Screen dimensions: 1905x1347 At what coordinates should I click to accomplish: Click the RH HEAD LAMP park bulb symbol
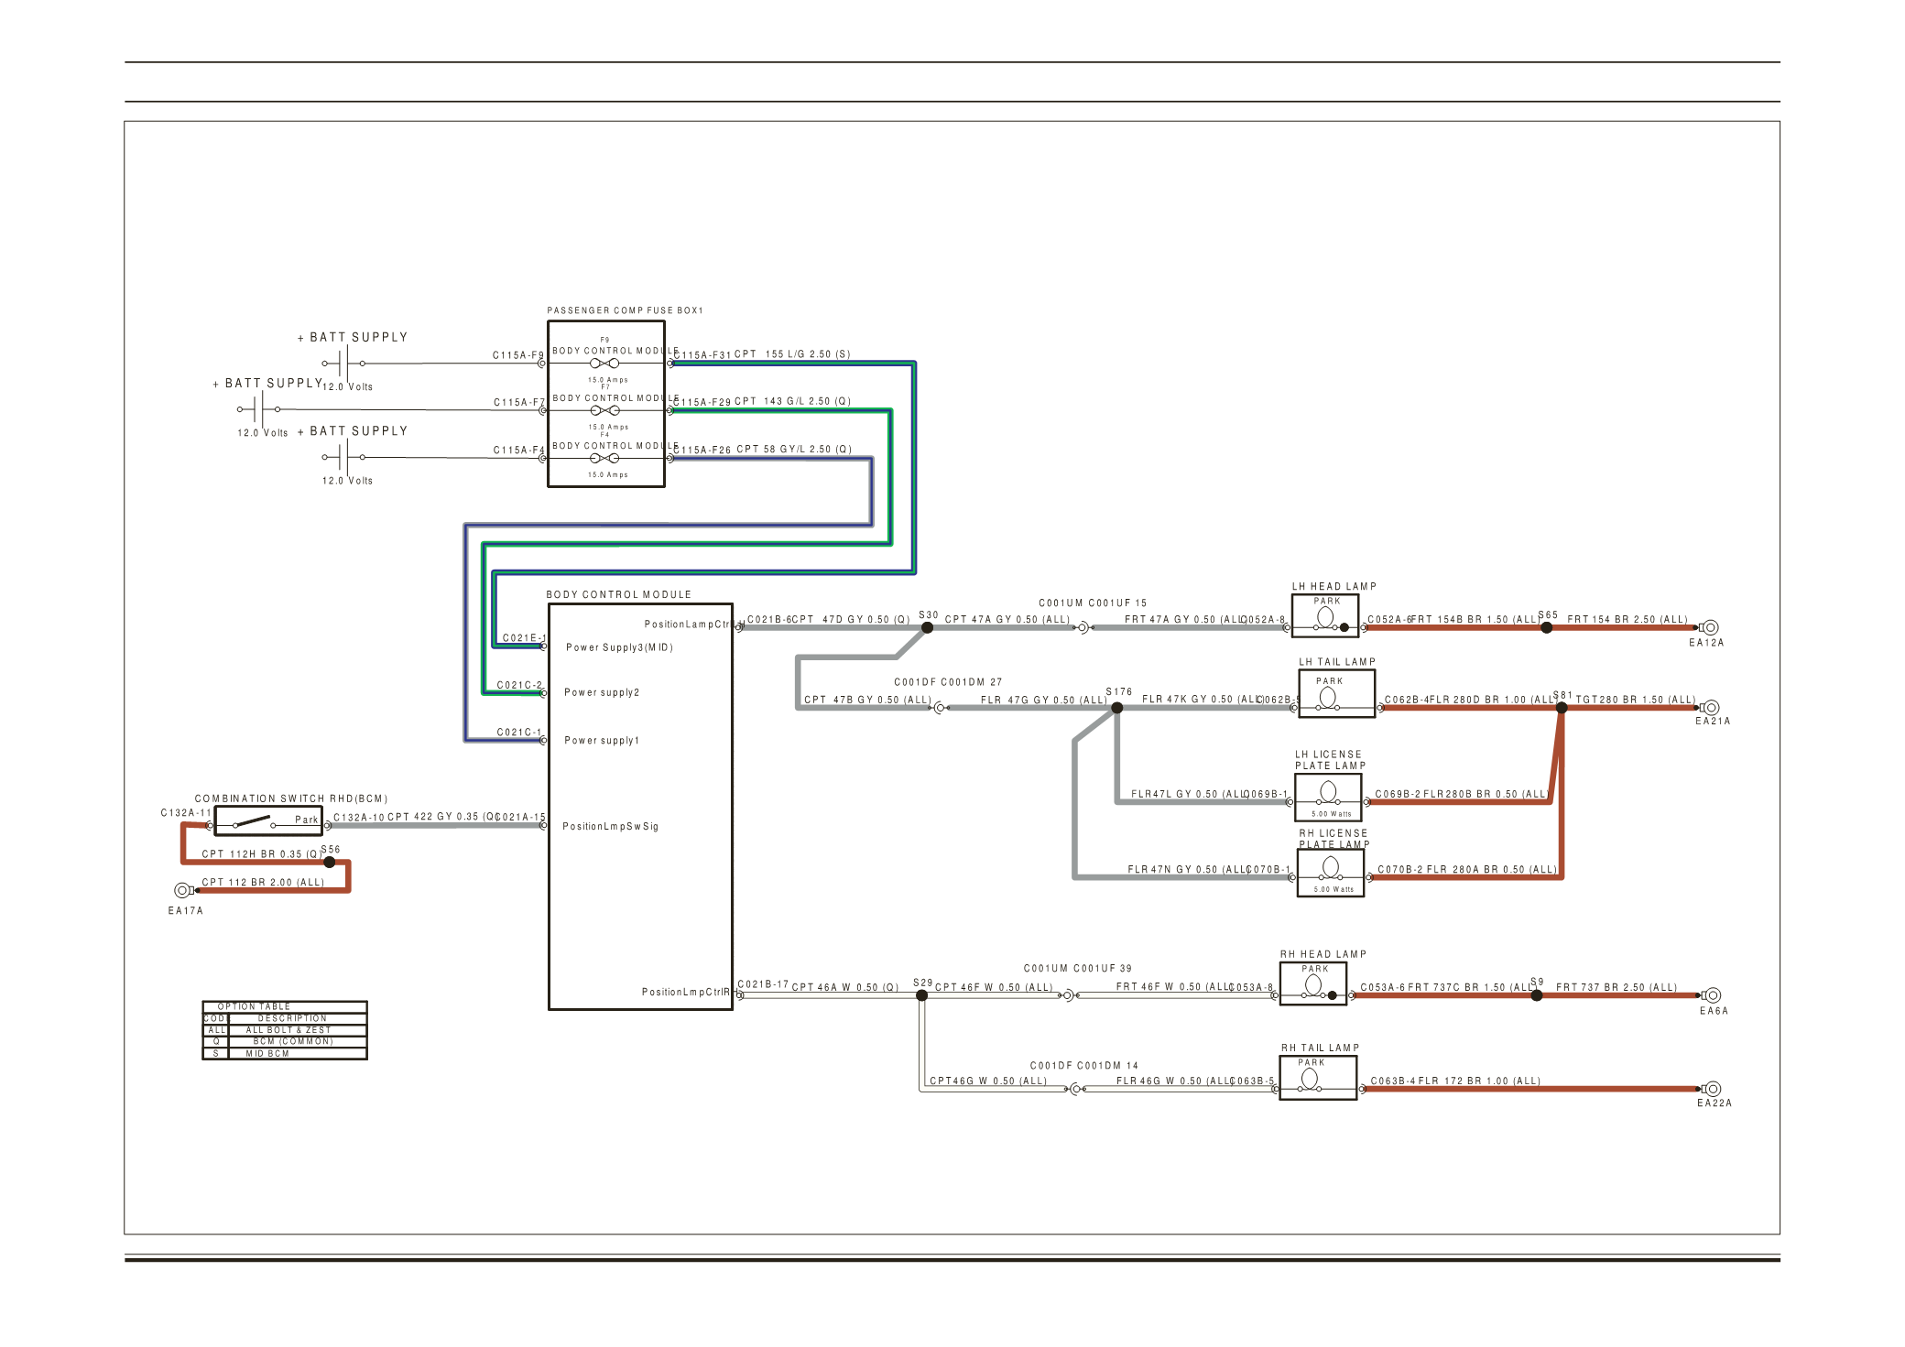click(x=1312, y=985)
